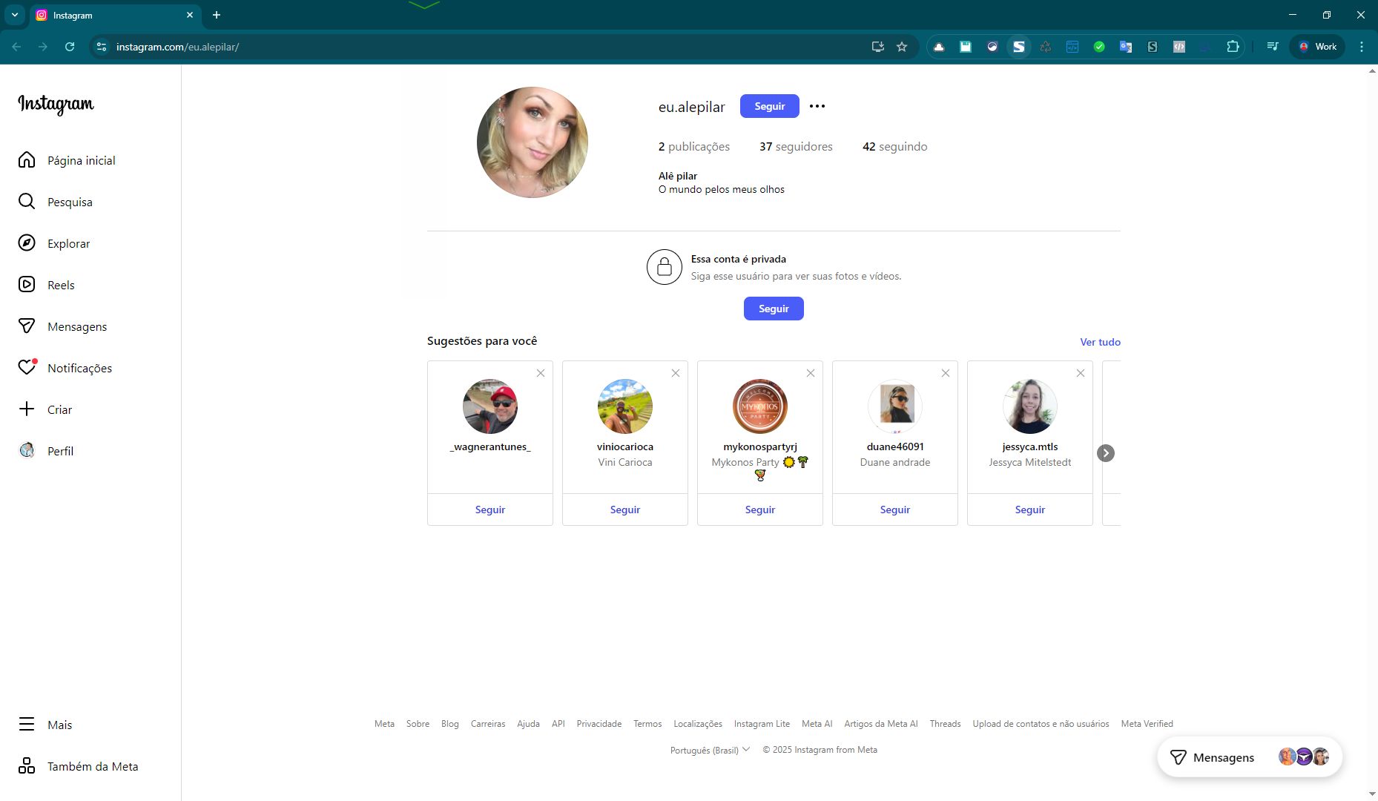The height and width of the screenshot is (801, 1378).
Task: Click the Google Translate extension icon
Action: (1126, 47)
